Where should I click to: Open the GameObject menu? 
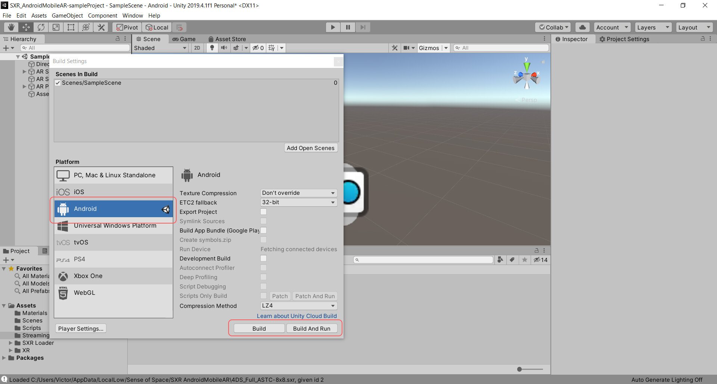(67, 15)
